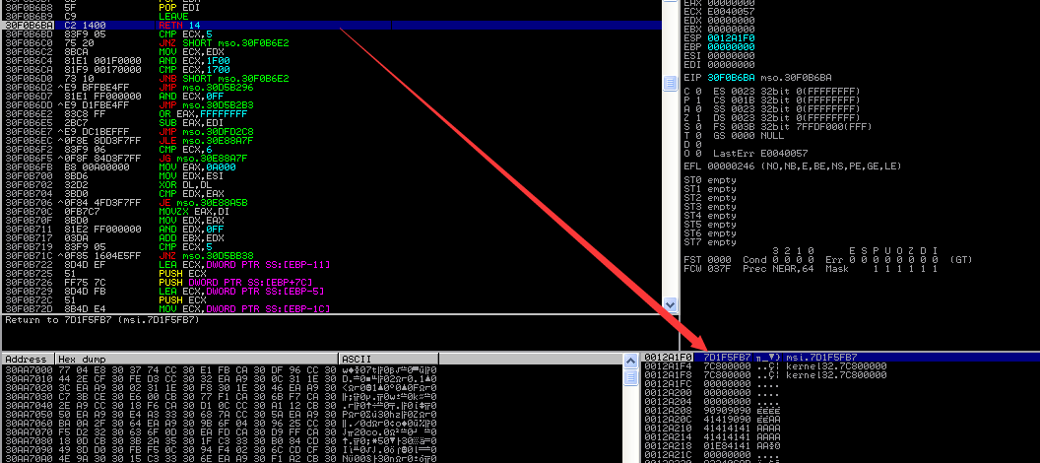Screen dimensions: 1040x463
Task: Select dump row at address 30AA7000
Action: 26,368
